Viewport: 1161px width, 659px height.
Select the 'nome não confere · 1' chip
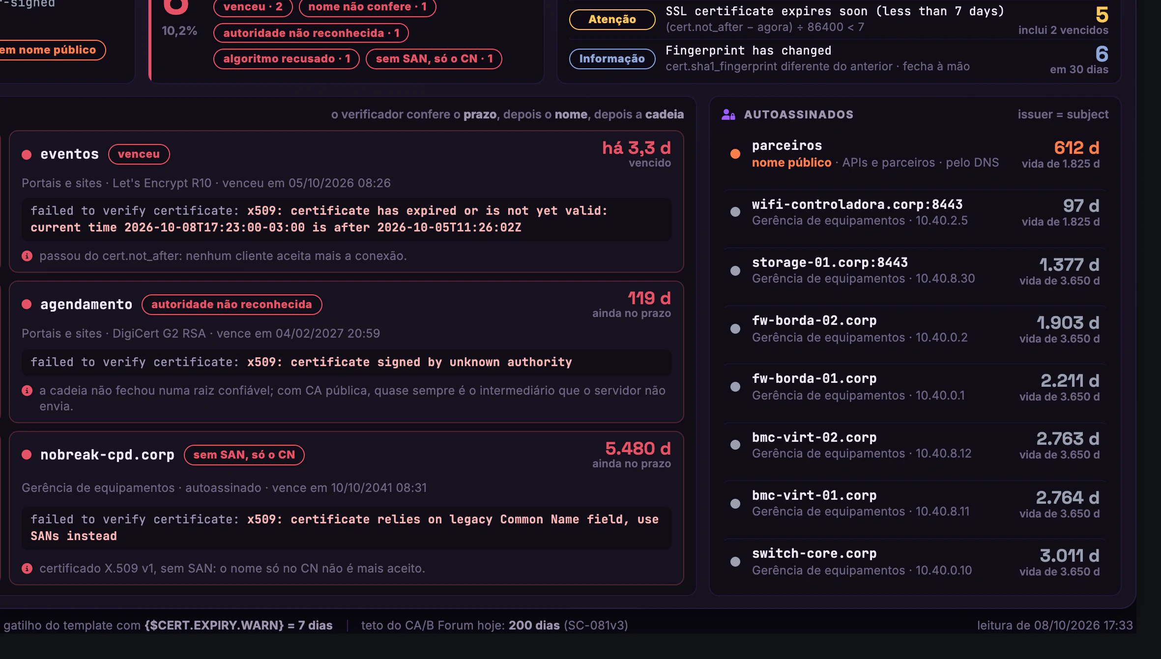coord(367,7)
